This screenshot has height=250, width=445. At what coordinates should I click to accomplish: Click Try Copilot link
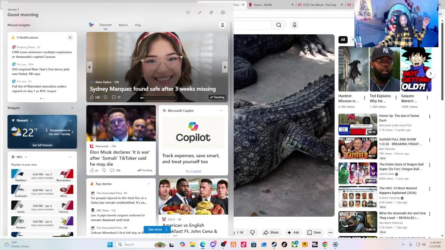(193, 171)
